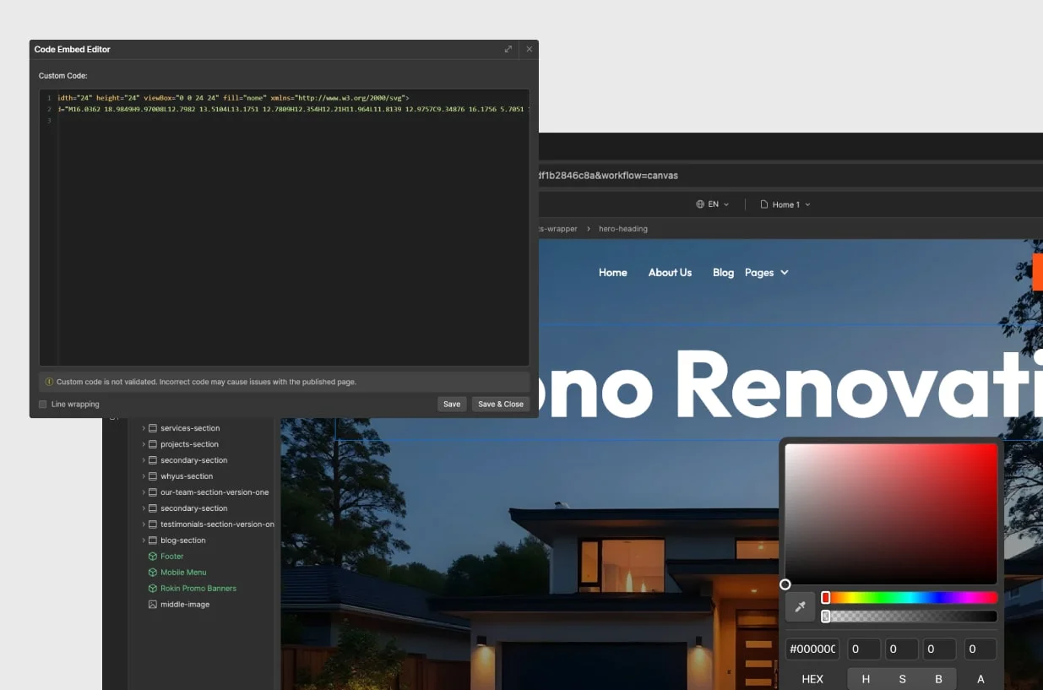This screenshot has width=1043, height=690.
Task: Click the 'Custom Code:' label
Action: coord(62,76)
